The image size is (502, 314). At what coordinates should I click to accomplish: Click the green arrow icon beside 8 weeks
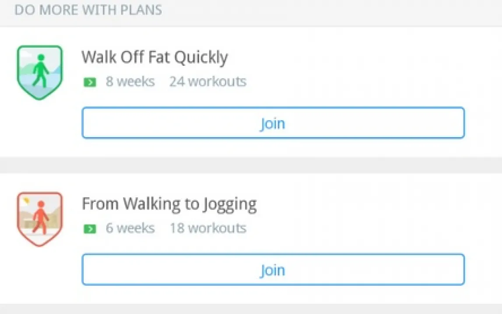pos(90,82)
